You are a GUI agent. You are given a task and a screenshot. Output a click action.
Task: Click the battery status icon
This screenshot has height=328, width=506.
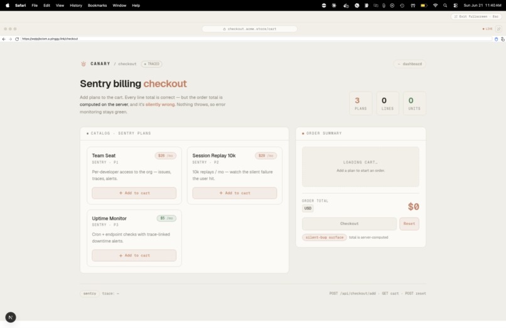click(424, 6)
